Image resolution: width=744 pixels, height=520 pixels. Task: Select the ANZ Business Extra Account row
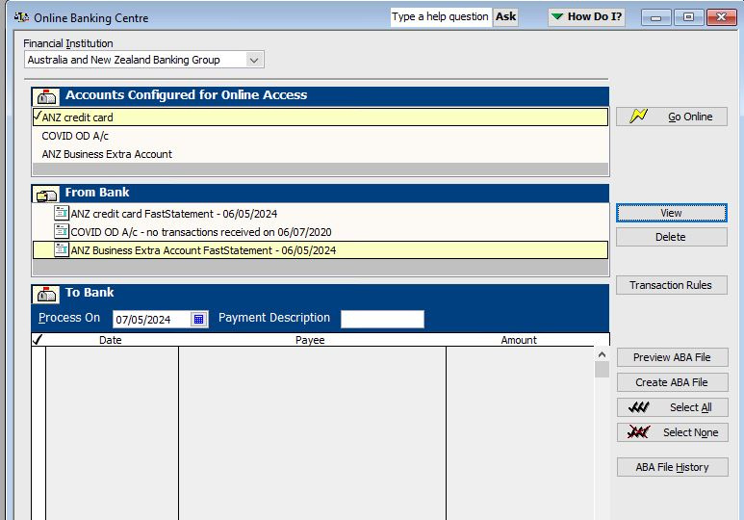click(321, 154)
